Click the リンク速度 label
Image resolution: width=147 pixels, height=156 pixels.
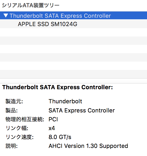(x=20, y=137)
